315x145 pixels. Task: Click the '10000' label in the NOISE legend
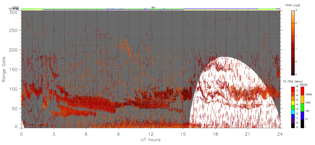pos(309,94)
